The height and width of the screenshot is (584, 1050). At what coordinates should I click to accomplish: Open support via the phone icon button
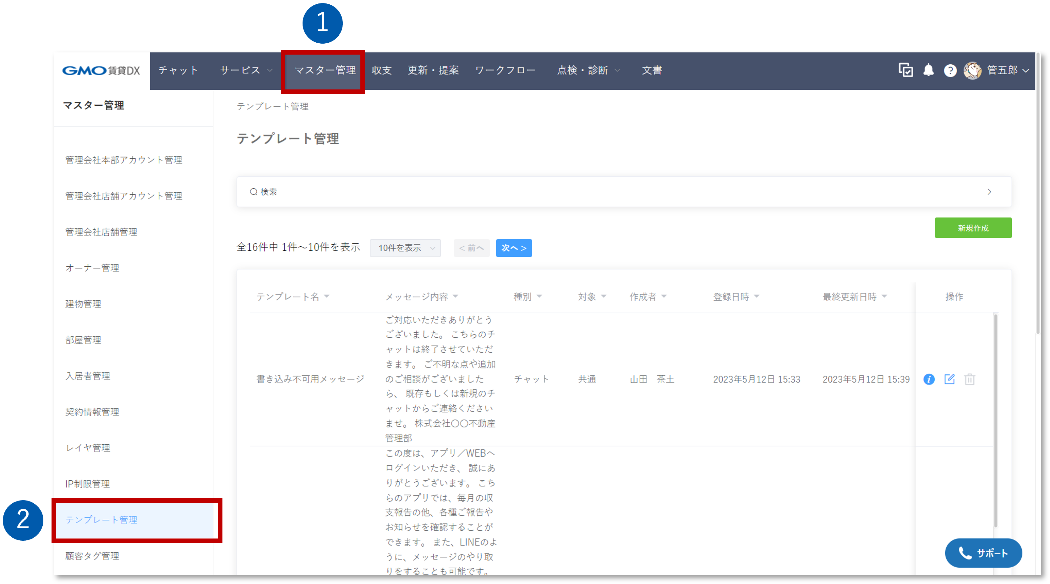click(984, 553)
